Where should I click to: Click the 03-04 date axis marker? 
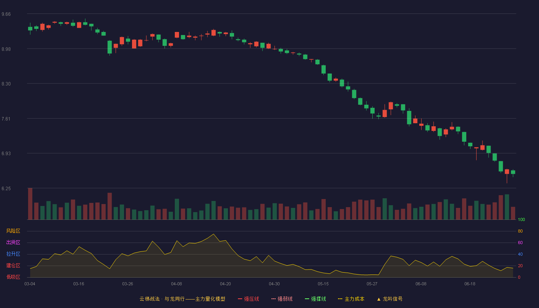(30, 284)
